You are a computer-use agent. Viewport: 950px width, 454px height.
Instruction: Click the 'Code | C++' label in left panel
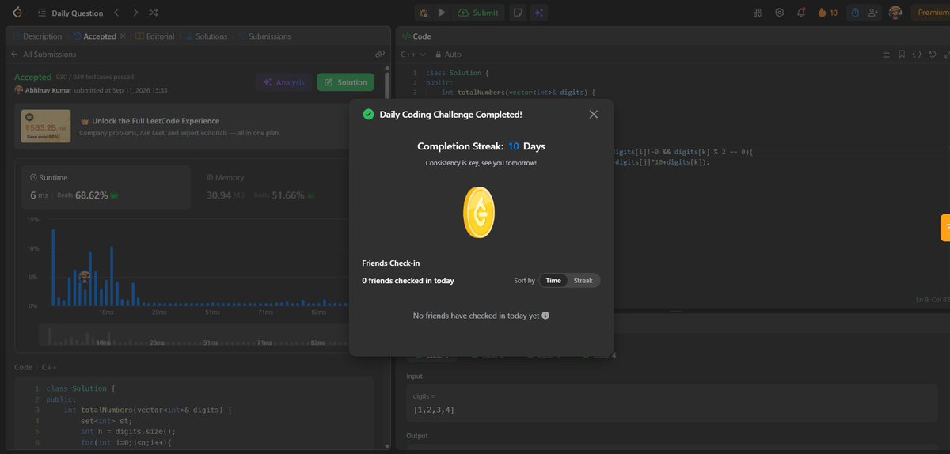pos(36,367)
